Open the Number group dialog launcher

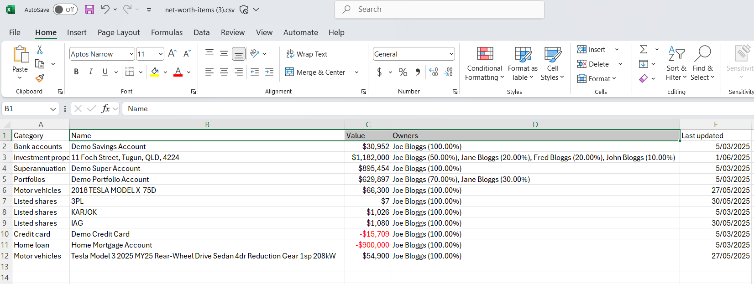click(455, 92)
